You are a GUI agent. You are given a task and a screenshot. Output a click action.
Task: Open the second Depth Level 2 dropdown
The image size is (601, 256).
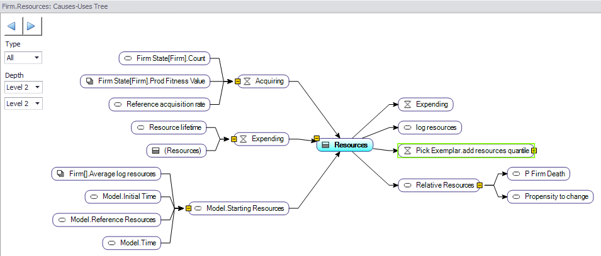tap(23, 103)
